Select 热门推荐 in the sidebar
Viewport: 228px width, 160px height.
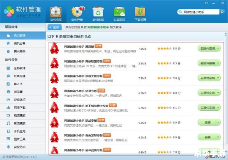(23, 35)
